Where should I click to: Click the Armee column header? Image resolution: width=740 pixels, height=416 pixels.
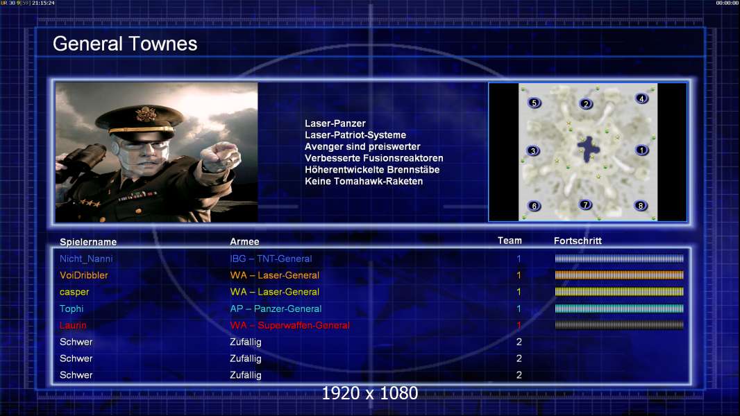[x=244, y=242]
